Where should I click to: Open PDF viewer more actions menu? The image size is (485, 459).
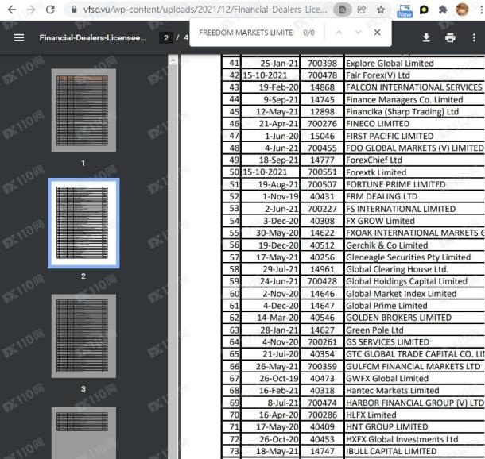pyautogui.click(x=474, y=37)
